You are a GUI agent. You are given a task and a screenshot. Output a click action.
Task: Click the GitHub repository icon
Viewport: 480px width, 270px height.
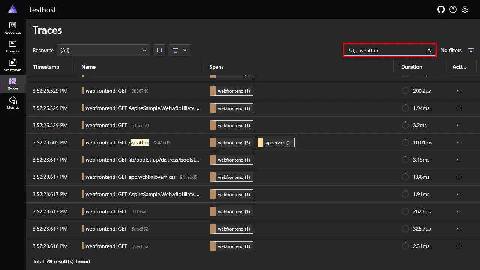point(441,9)
